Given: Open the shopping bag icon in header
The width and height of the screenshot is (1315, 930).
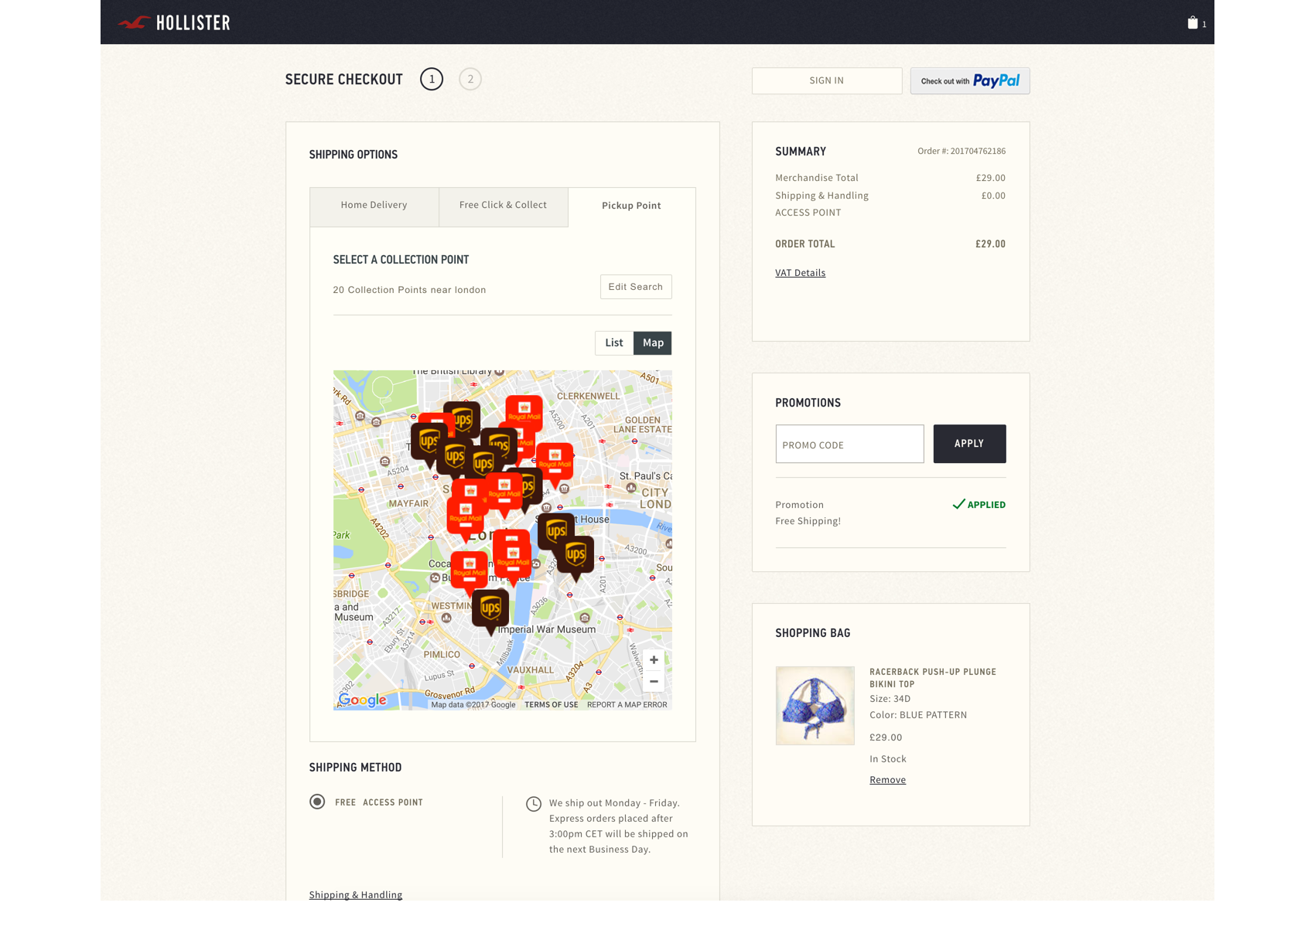Looking at the screenshot, I should click(x=1192, y=22).
